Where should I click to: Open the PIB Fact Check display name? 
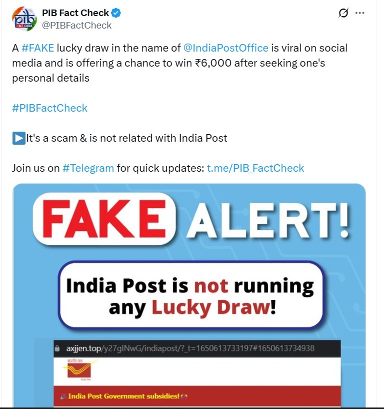[75, 13]
